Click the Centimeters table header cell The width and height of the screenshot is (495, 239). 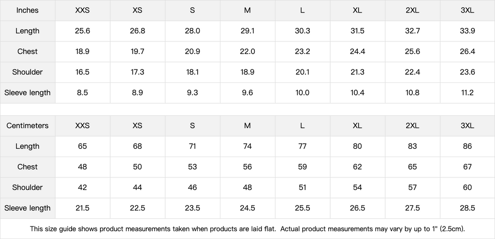point(28,126)
